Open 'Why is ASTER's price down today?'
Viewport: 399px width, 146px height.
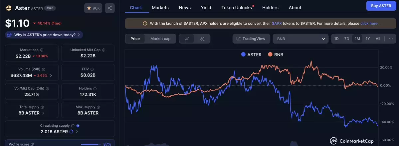pos(44,35)
